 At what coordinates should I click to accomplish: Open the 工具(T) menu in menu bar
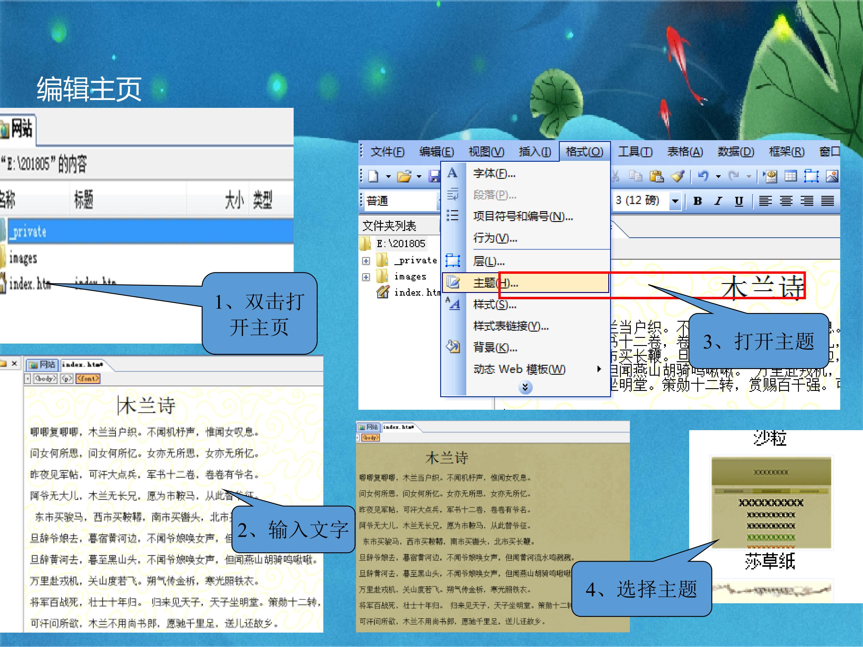click(635, 152)
